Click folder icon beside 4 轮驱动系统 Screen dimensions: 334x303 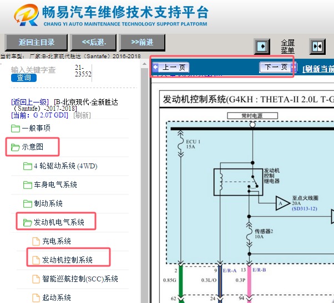pos(28,166)
